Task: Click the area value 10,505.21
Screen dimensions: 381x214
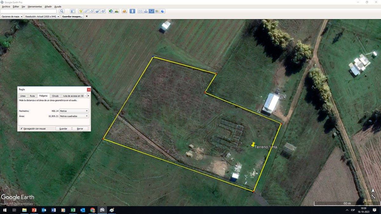Action: [x=54, y=116]
